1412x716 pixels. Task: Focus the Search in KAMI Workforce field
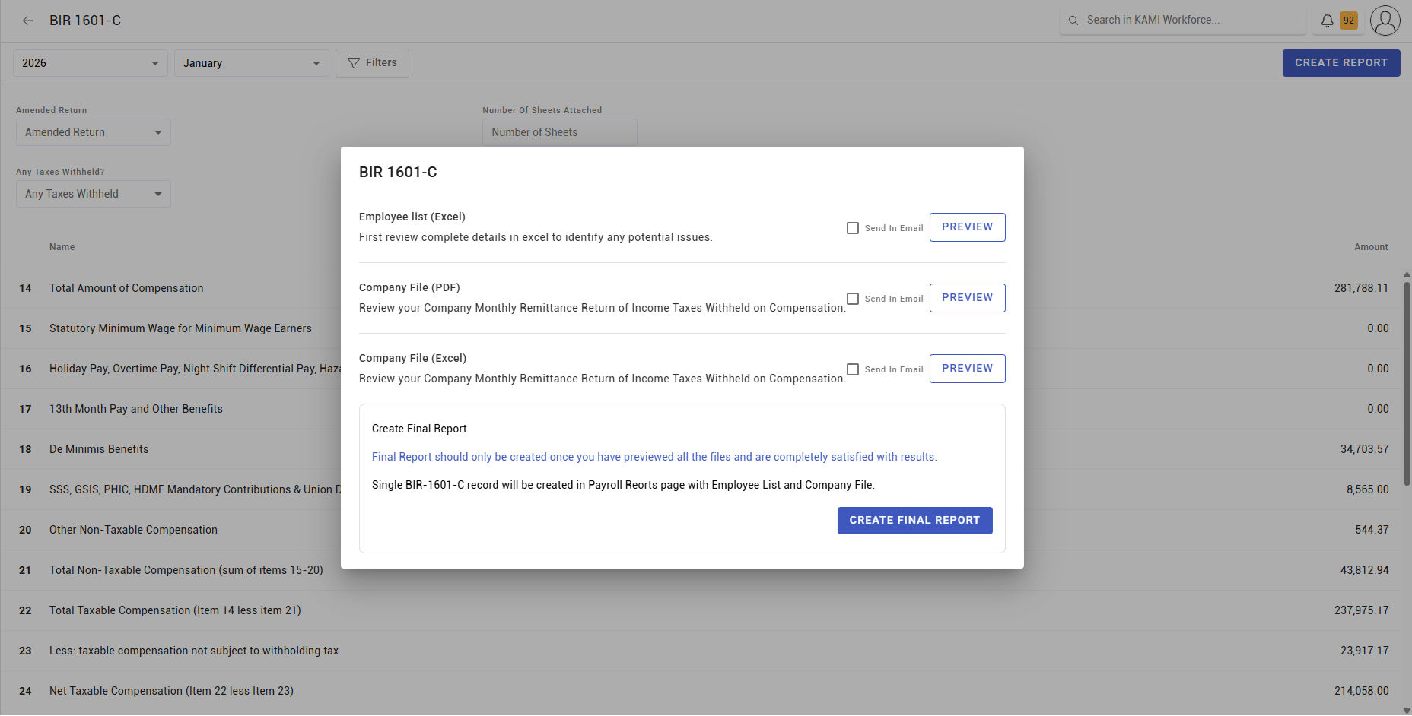point(1183,21)
